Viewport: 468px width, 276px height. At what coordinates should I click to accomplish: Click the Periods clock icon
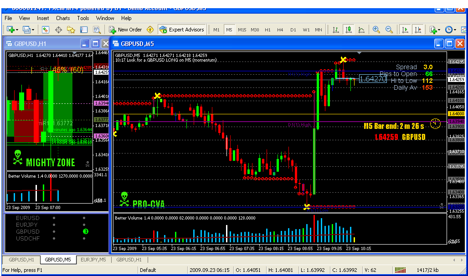pyautogui.click(x=448, y=30)
